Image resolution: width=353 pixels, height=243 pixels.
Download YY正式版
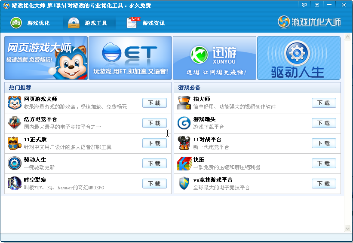pos(154,143)
